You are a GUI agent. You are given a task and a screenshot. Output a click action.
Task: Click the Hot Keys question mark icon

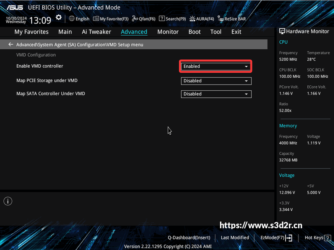pos(327,237)
